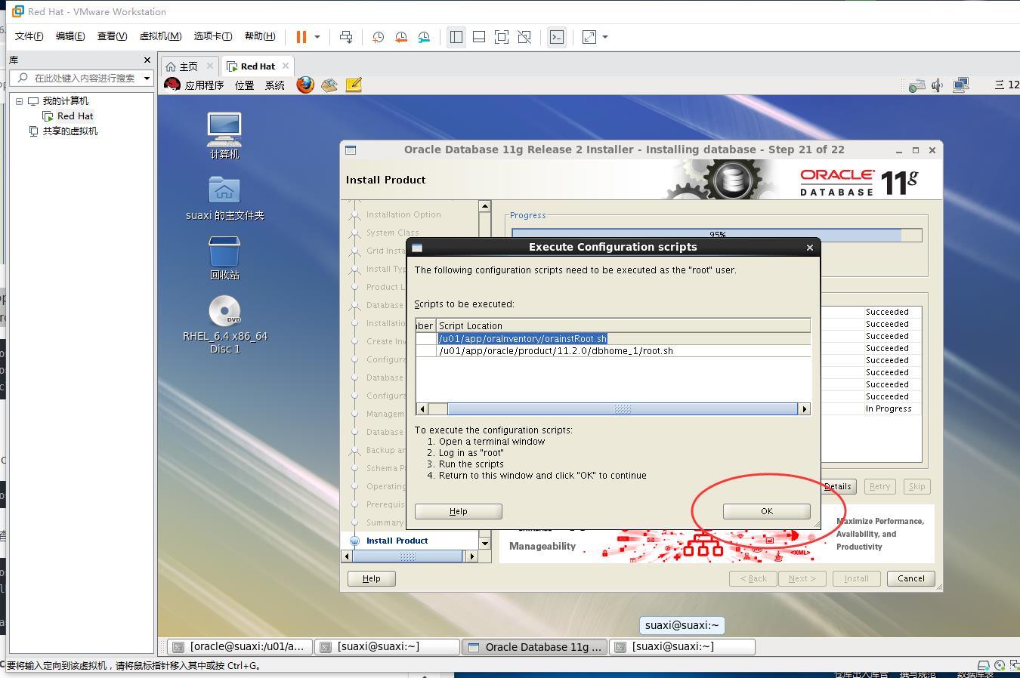Open the 选项卡(T) menu
The image size is (1020, 678).
(213, 36)
